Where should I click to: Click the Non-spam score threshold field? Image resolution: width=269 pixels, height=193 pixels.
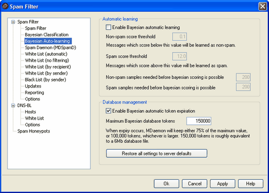tap(180, 36)
